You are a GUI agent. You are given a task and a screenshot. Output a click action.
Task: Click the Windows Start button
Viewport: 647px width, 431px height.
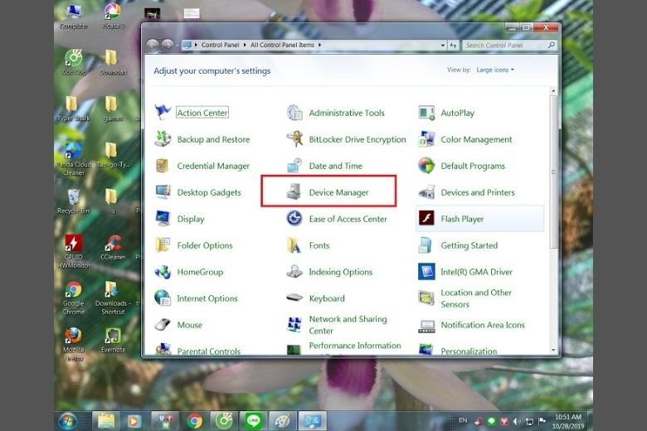66,420
